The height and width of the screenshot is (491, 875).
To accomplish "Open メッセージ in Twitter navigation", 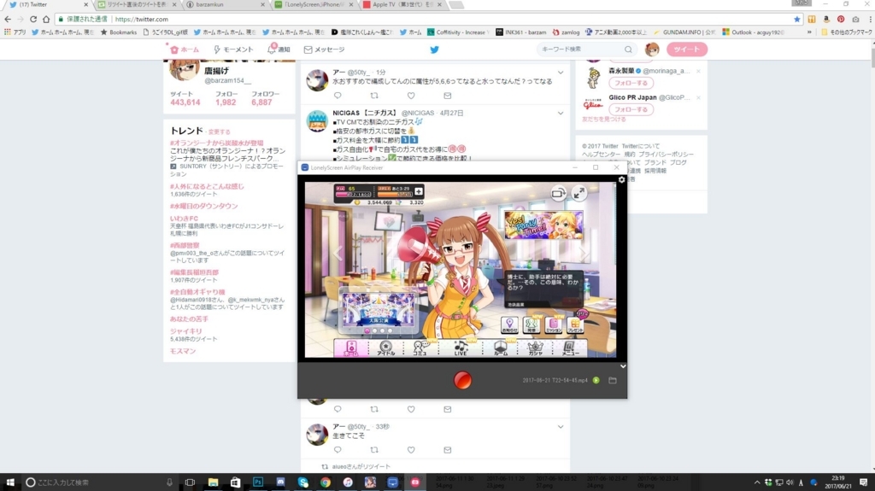I will [x=324, y=50].
